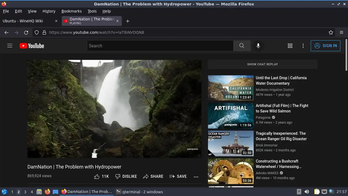Open clipboard tray icon
Viewport: 348px width, 196px height.
pos(317,192)
